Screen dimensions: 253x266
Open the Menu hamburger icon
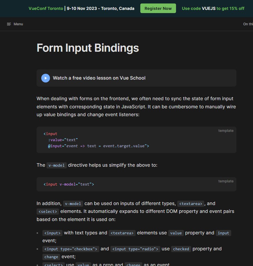click(9, 24)
